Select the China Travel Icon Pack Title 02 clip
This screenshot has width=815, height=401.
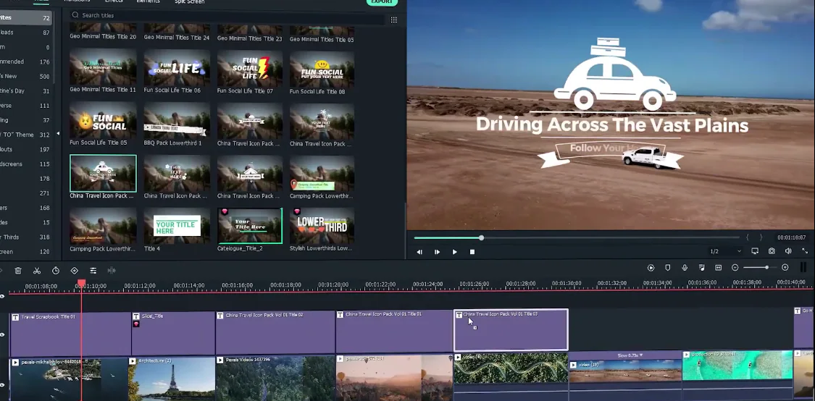click(275, 333)
